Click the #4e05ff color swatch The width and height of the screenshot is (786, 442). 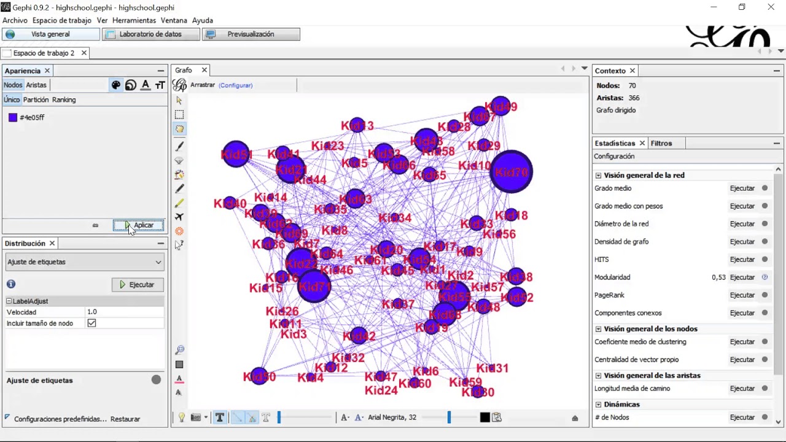coord(13,117)
